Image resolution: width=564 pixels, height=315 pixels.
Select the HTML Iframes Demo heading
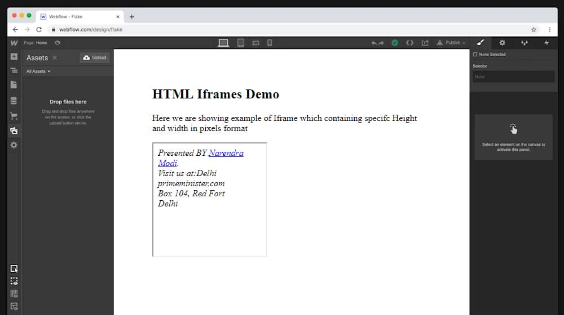(x=215, y=94)
